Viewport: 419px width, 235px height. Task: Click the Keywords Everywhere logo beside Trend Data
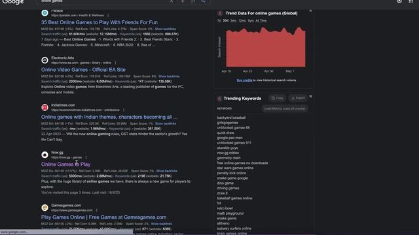click(220, 13)
